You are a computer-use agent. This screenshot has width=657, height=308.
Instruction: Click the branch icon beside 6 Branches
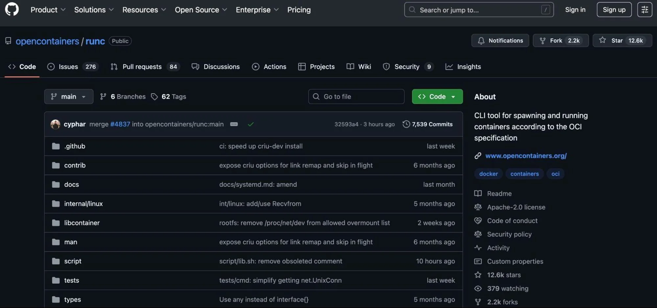103,96
